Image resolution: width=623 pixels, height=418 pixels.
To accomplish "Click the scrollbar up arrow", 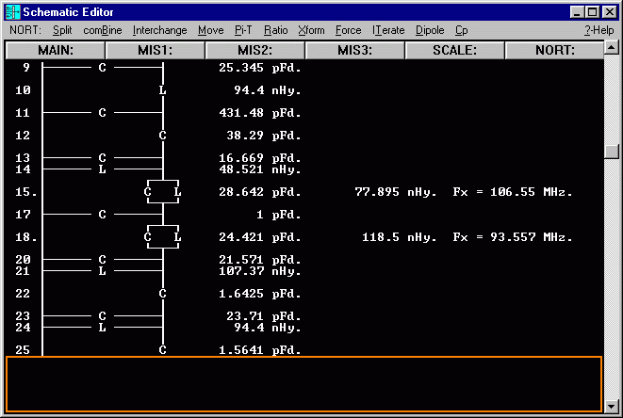I will pos(613,68).
